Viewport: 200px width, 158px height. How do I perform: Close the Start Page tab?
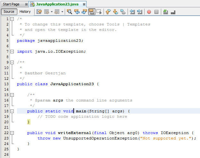26,4
